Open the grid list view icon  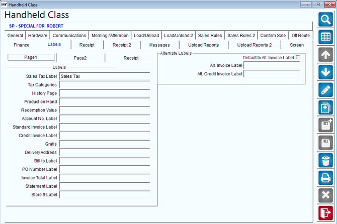click(x=325, y=37)
